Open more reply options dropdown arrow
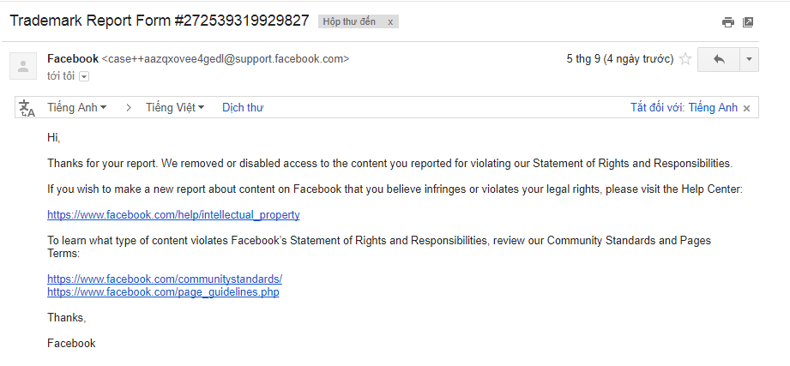Image resolution: width=790 pixels, height=366 pixels. pyautogui.click(x=749, y=59)
